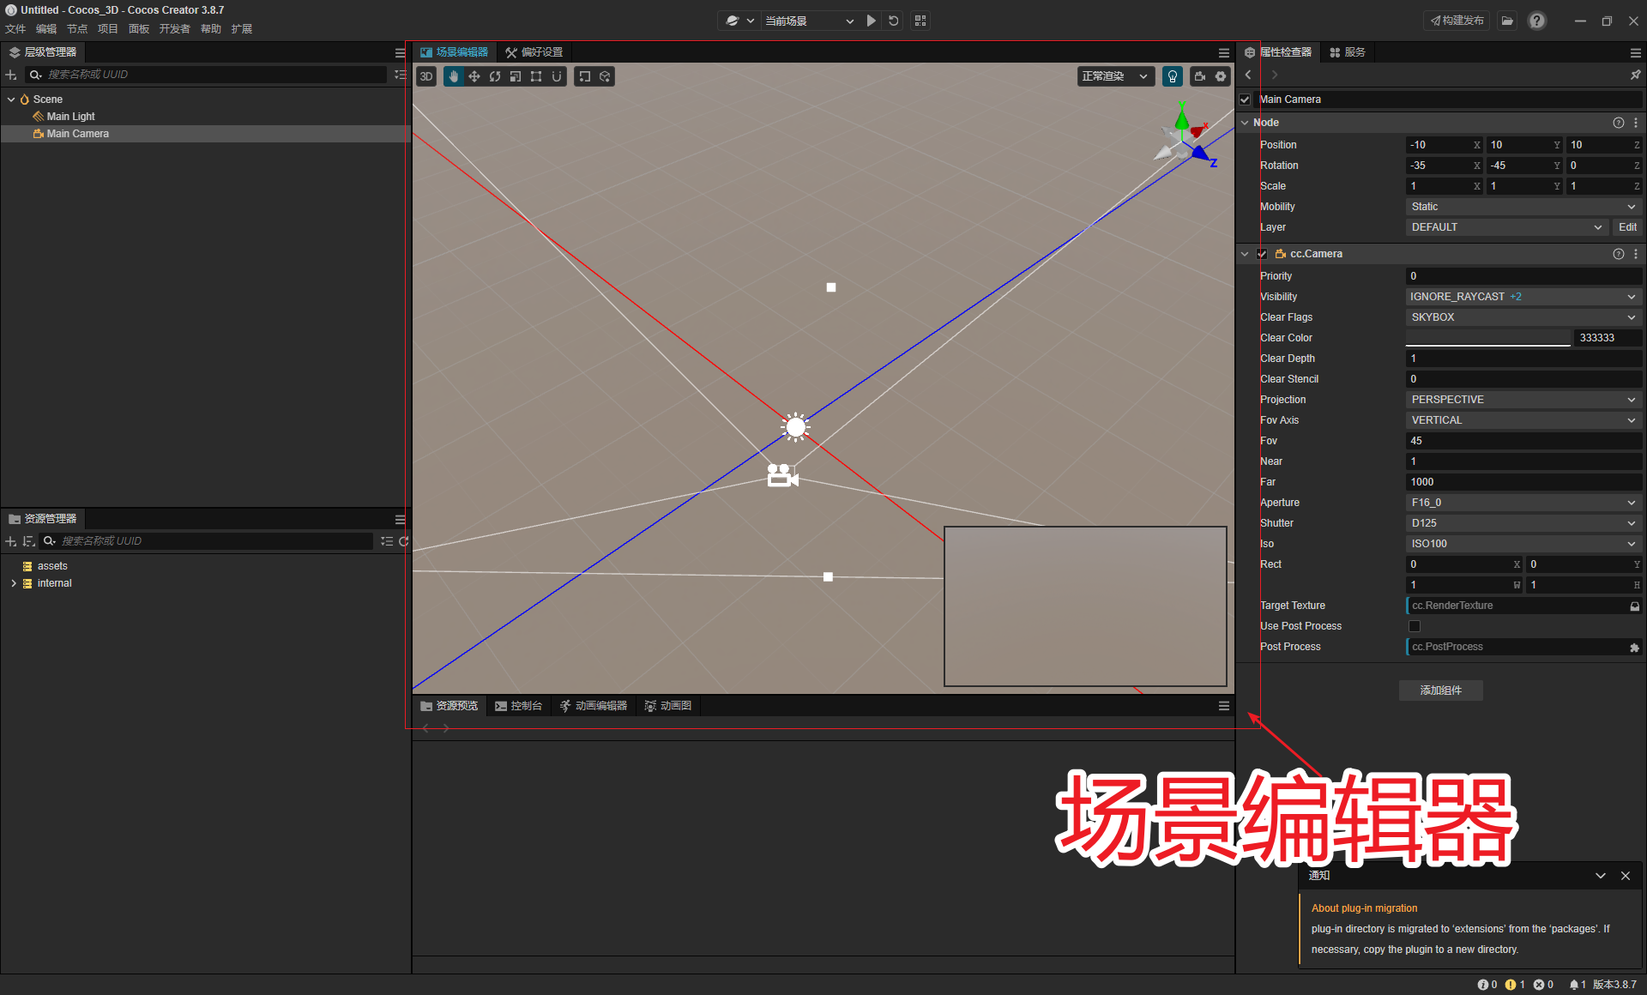Open project folder icon
This screenshot has width=1647, height=995.
1507,21
